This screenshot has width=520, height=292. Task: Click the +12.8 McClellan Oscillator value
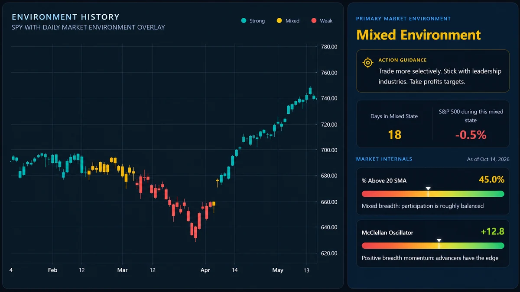tap(492, 231)
